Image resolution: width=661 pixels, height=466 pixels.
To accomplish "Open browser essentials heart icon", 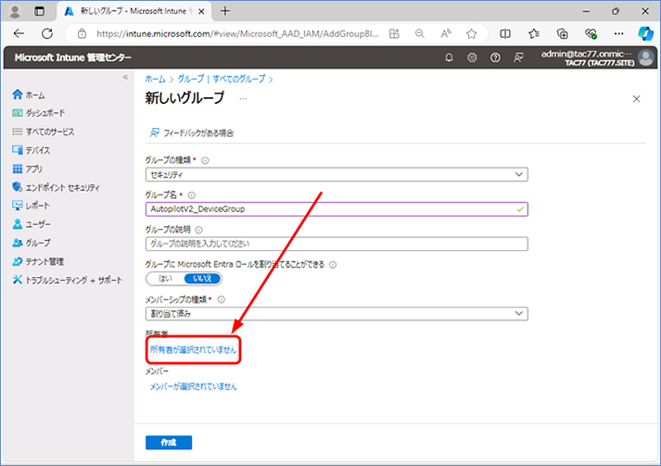I will (591, 33).
